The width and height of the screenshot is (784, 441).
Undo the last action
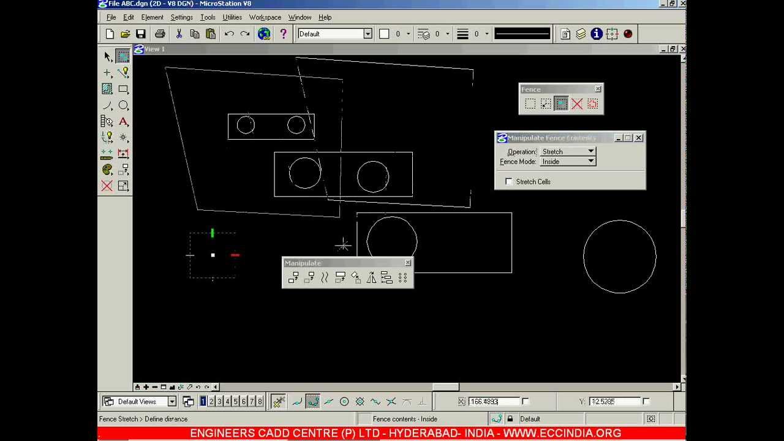coord(229,34)
